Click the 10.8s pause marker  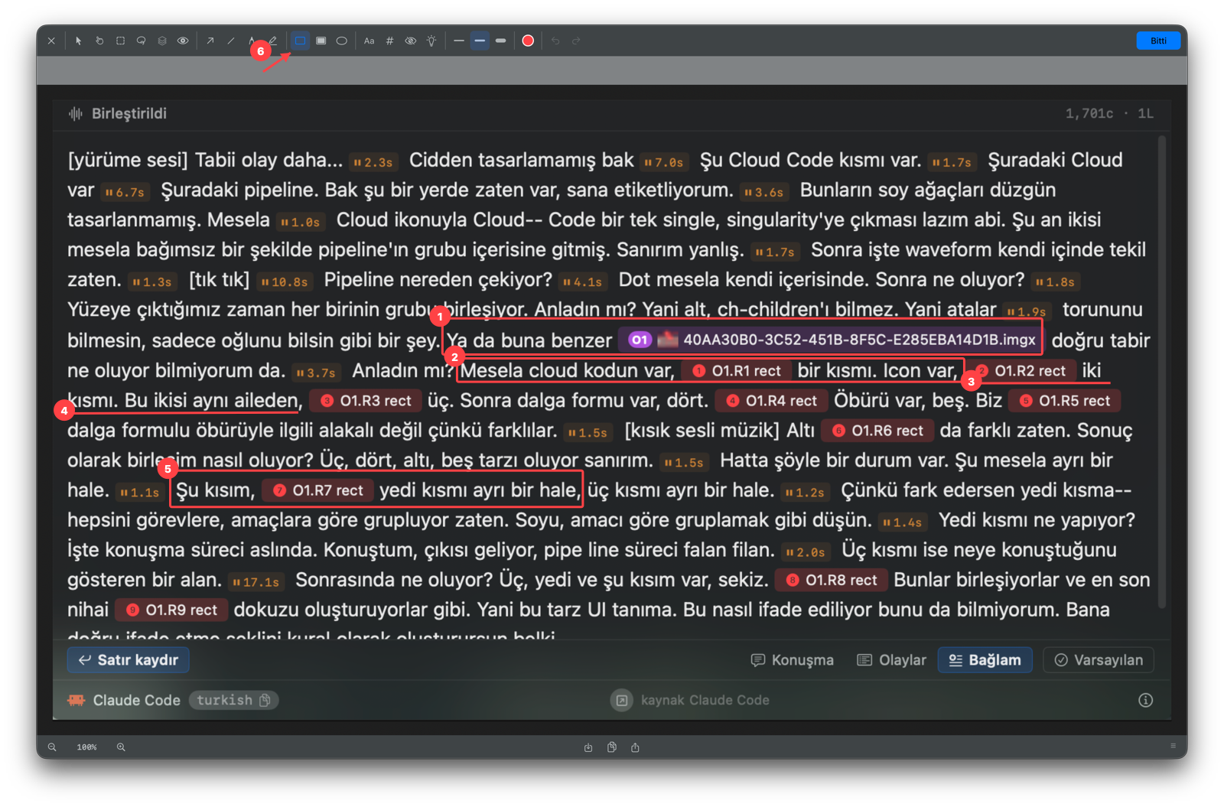pyautogui.click(x=285, y=282)
